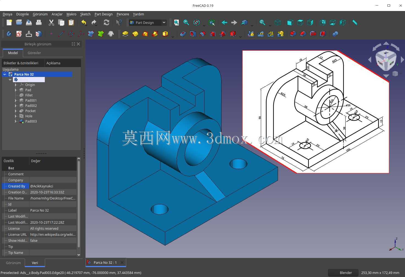Expand the Hole tree item
Image resolution: width=405 pixels, height=277 pixels.
tap(15, 116)
